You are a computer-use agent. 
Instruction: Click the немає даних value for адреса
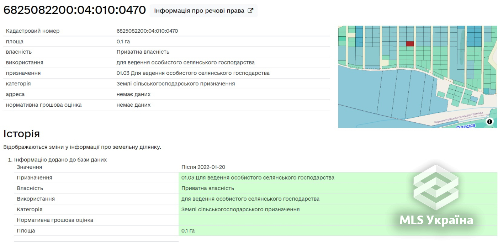[133, 94]
